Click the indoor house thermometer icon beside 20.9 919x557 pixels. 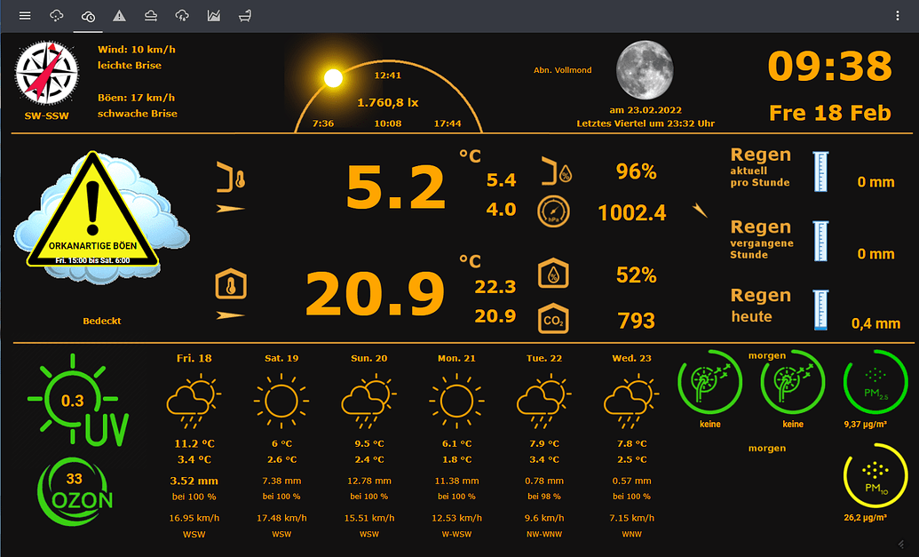[x=229, y=280]
